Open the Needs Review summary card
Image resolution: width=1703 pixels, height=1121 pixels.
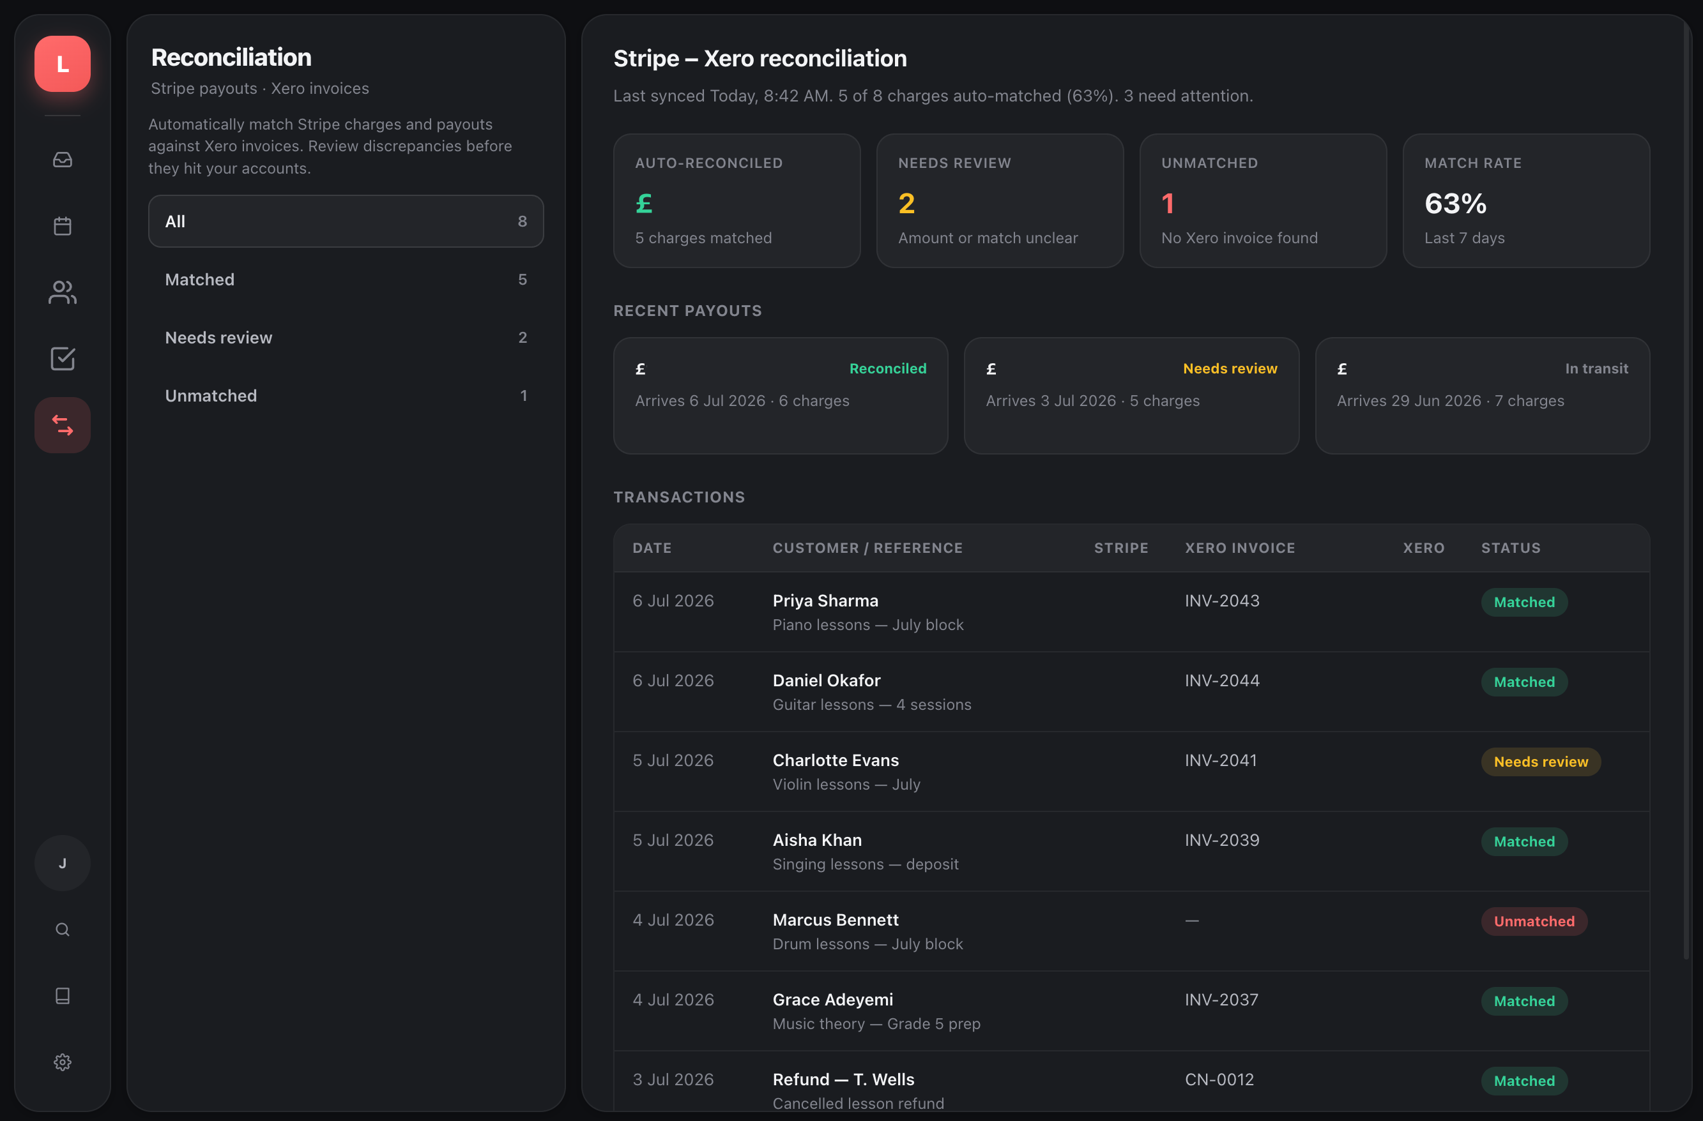pos(1000,201)
